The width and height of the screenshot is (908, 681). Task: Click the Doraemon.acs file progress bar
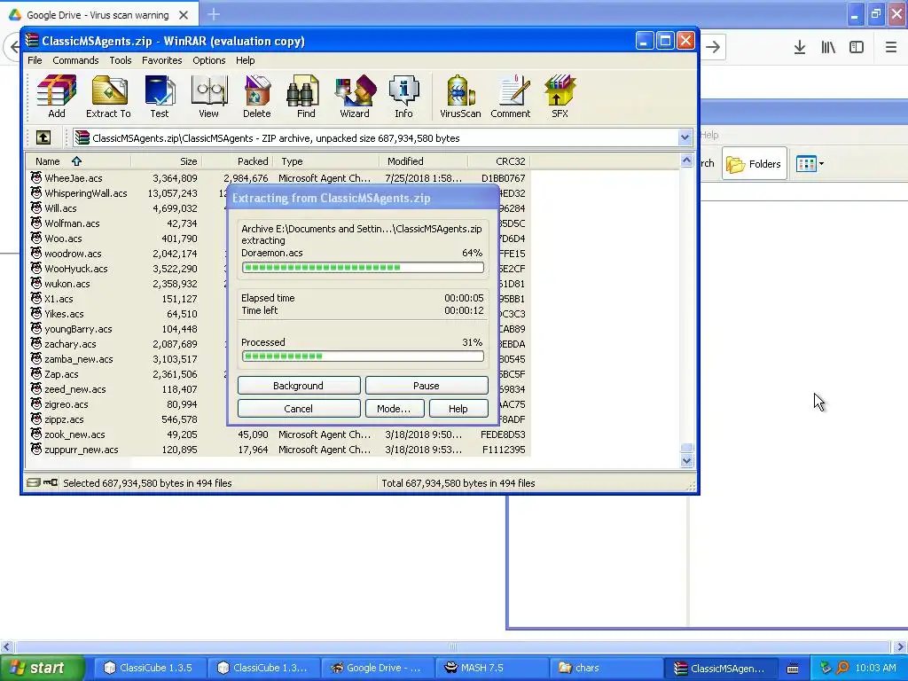point(363,268)
